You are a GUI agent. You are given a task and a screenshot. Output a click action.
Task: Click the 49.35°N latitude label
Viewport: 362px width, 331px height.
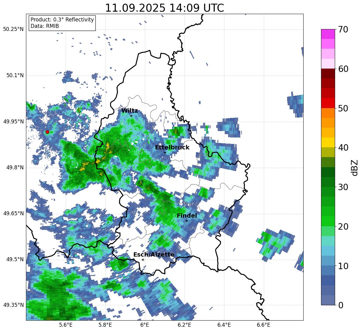13,305
